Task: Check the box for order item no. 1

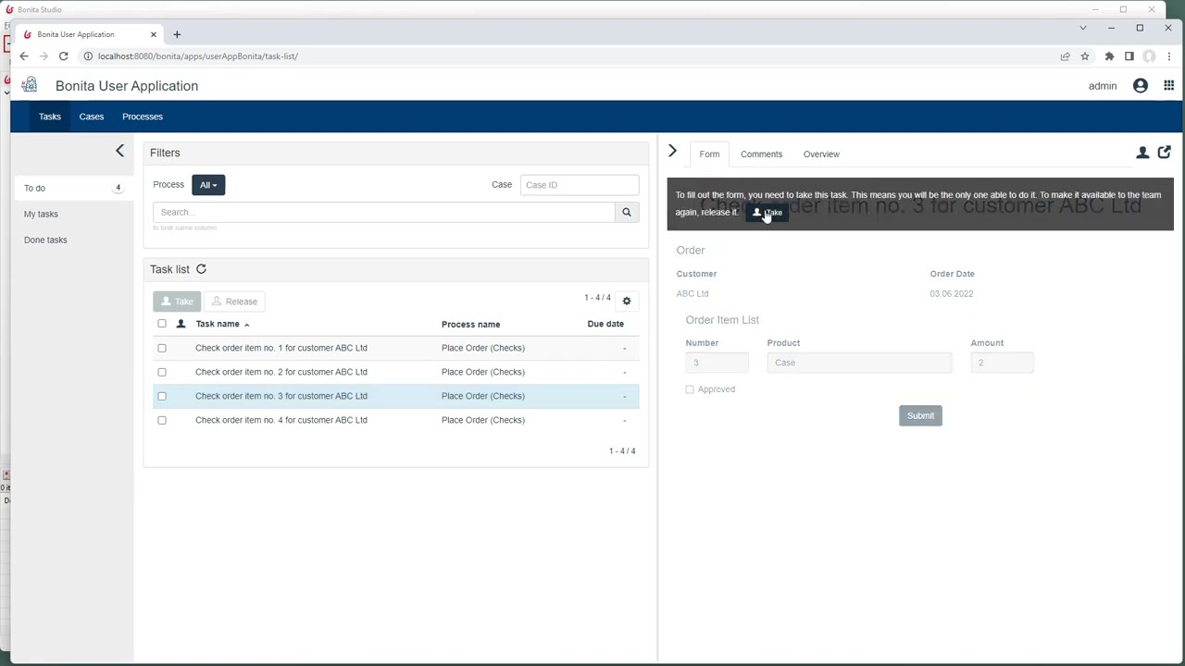Action: click(x=162, y=348)
